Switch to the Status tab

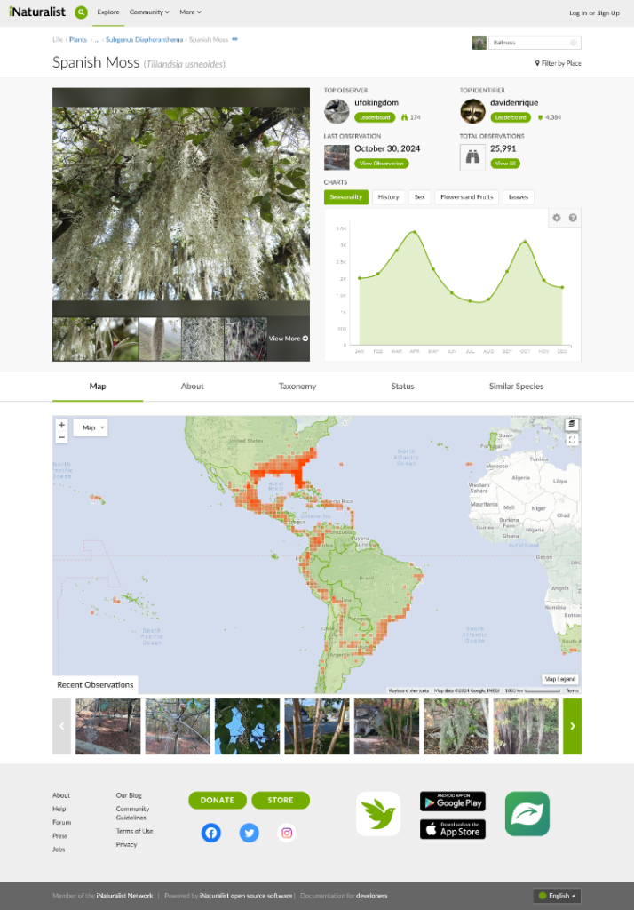tap(402, 386)
